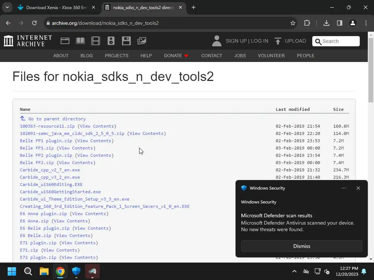This screenshot has width=374, height=280.
Task: Open a new browser tab
Action: point(194,8)
